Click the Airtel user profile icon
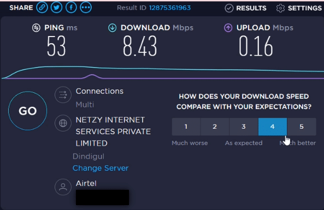The width and height of the screenshot is (324, 210). 63,187
